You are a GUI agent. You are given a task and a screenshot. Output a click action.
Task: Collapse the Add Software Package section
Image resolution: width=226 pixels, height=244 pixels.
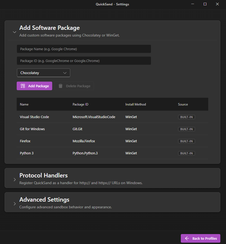point(15,32)
